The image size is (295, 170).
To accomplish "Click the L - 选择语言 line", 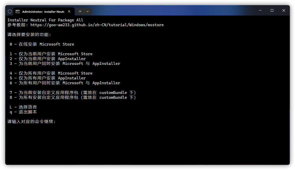I will [x=23, y=107].
